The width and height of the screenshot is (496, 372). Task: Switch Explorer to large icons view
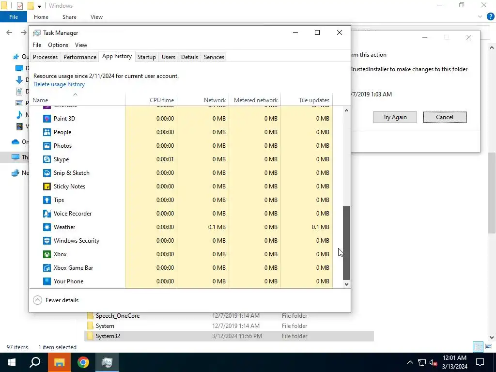tap(489, 347)
